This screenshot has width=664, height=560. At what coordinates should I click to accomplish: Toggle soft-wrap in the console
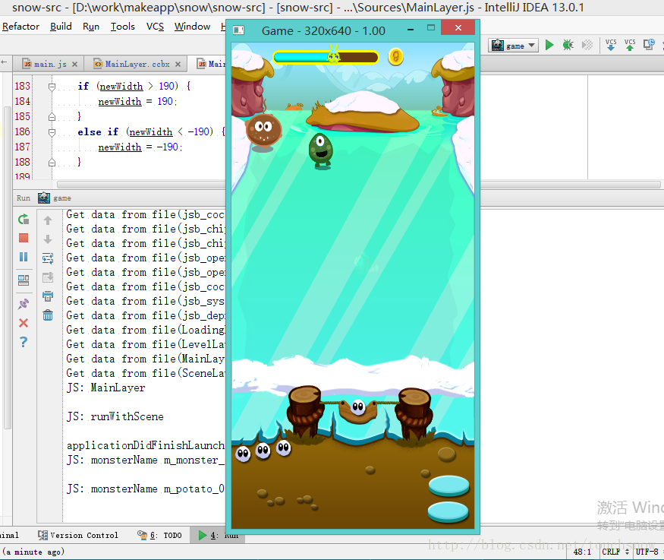[x=48, y=258]
